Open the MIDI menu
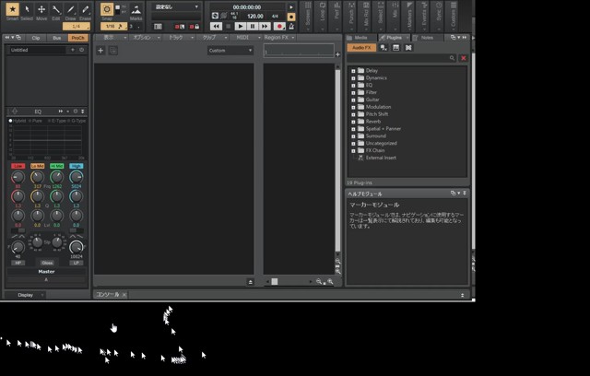590x376 pixels. click(x=246, y=38)
